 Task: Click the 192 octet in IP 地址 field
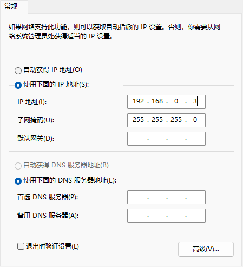139,101
